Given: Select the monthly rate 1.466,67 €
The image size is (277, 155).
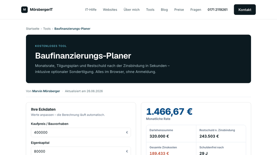Looking at the screenshot, I should [x=169, y=112].
